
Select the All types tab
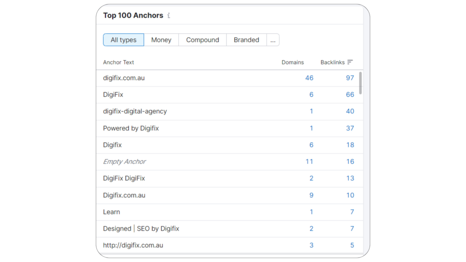(x=123, y=40)
